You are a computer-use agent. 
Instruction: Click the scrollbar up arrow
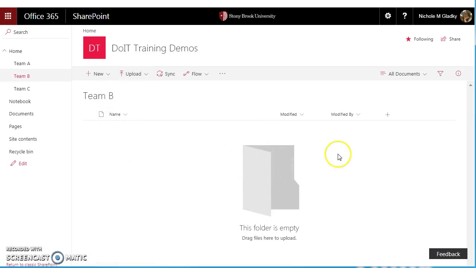click(x=470, y=85)
